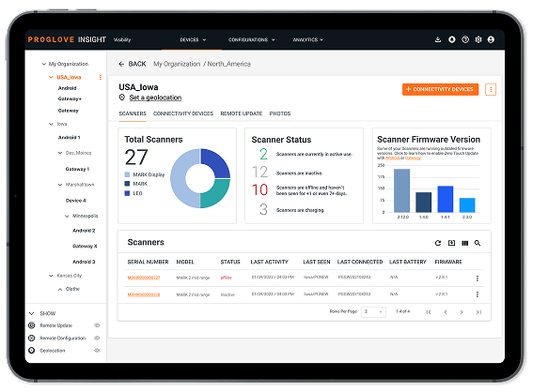Refresh the Scanners table

pos(438,243)
